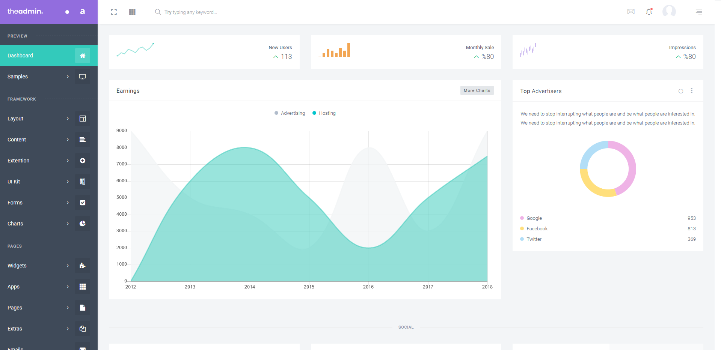Open the notifications bell icon

click(649, 12)
